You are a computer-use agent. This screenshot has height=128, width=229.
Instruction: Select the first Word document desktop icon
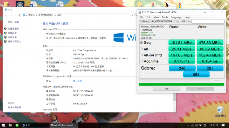(x=33, y=4)
